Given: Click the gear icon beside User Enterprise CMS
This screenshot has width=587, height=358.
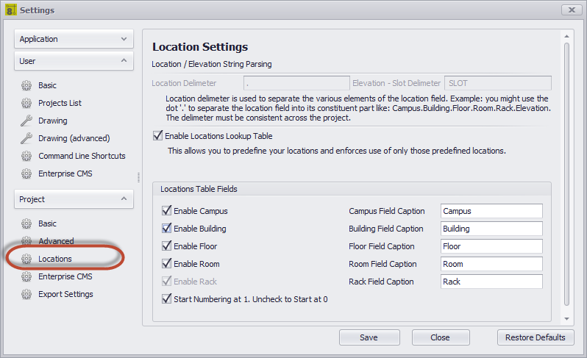Looking at the screenshot, I should pyautogui.click(x=26, y=173).
